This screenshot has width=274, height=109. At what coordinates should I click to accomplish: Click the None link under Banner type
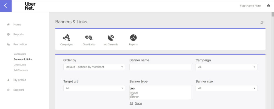pos(138,103)
